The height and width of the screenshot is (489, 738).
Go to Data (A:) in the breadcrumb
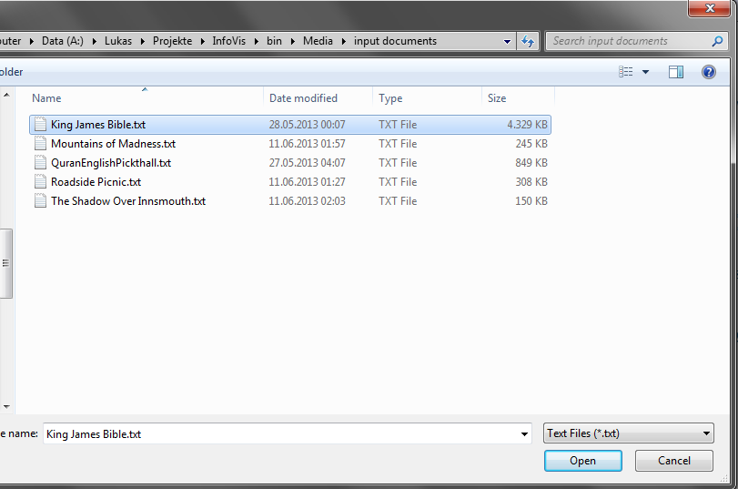point(63,41)
